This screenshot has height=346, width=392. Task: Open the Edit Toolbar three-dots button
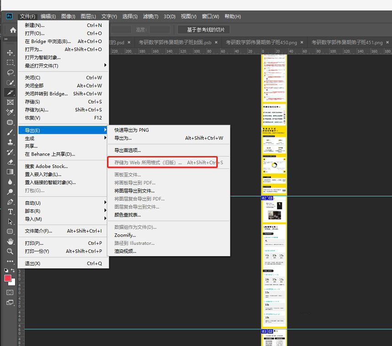pyautogui.click(x=10, y=261)
